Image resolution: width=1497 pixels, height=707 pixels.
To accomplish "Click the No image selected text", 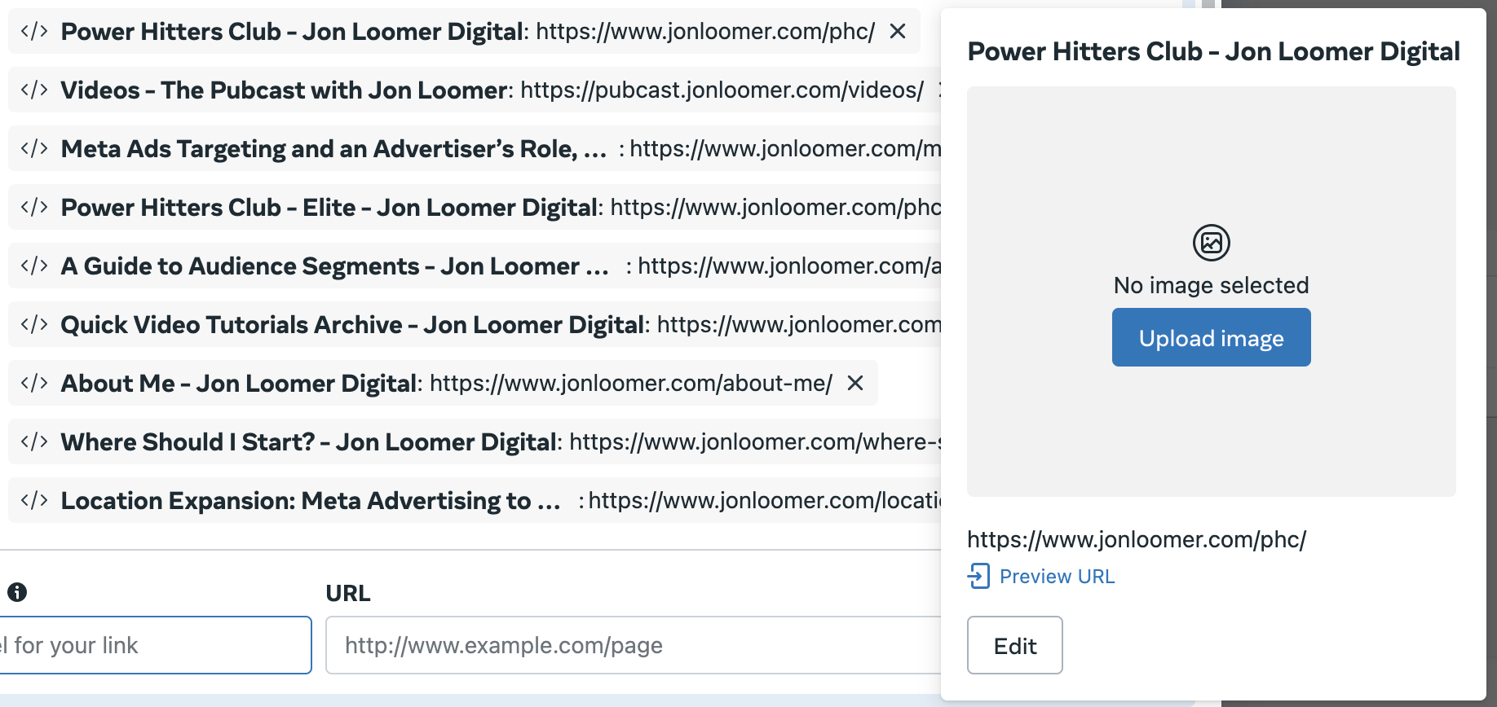I will point(1212,285).
